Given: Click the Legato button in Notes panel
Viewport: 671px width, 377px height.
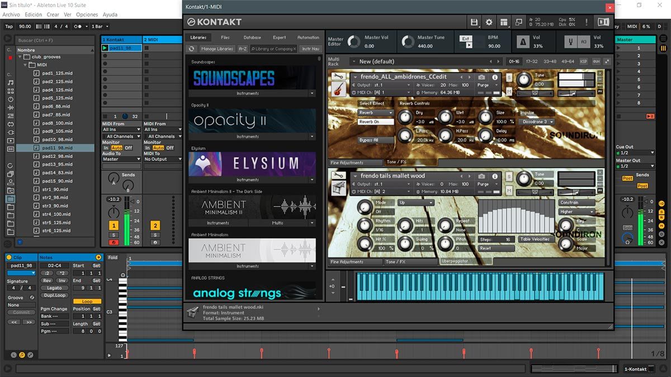Looking at the screenshot, I should click(55, 288).
